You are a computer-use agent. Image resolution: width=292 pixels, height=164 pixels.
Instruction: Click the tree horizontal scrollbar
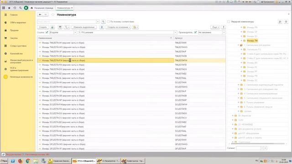point(258,144)
